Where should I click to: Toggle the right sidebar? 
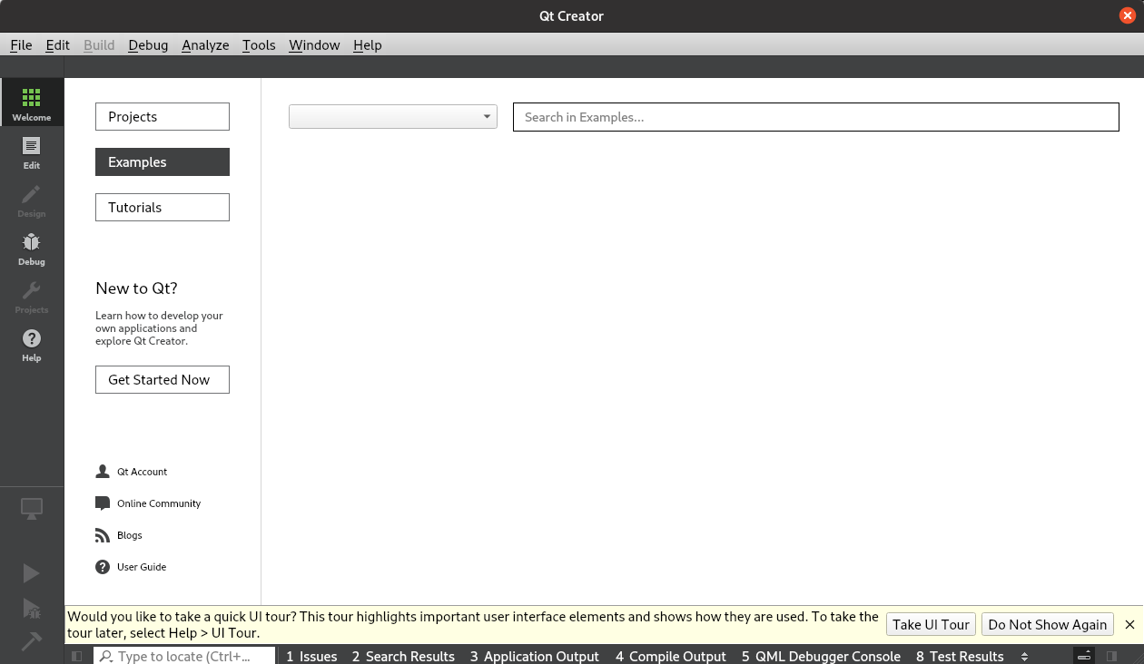(x=1111, y=656)
